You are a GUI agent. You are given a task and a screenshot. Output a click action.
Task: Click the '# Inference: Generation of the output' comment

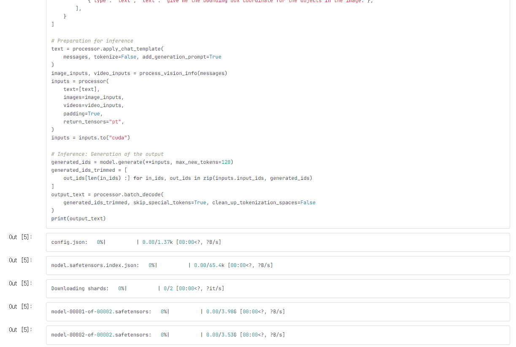pyautogui.click(x=107, y=154)
